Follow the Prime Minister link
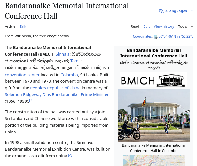Viewport: 197px width, 166px height. pyautogui.click(x=95, y=95)
